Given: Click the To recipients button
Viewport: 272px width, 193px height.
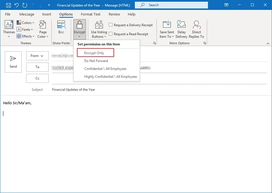Looking at the screenshot, I should coord(37,67).
